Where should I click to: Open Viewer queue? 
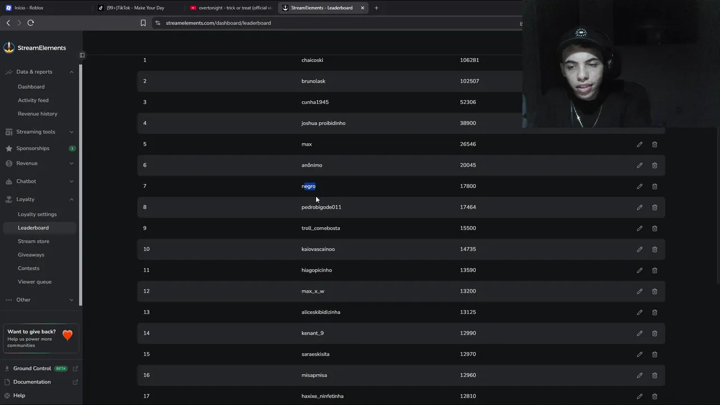click(x=35, y=282)
